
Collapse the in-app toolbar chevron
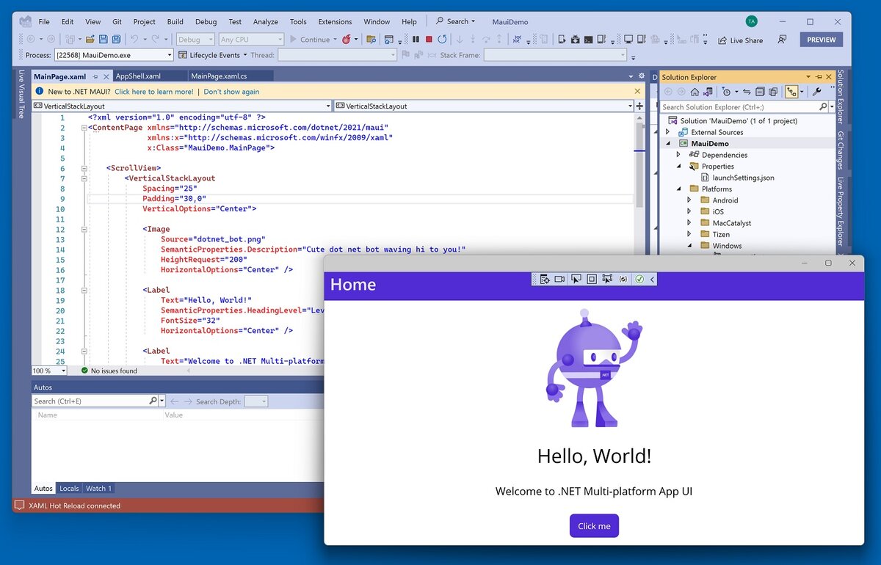[x=652, y=279]
